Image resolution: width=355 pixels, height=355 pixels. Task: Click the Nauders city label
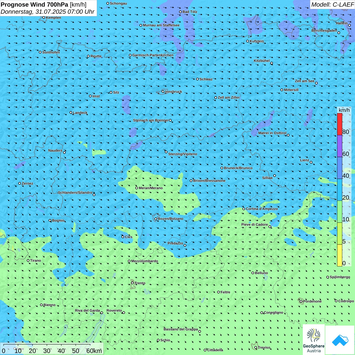(55, 150)
